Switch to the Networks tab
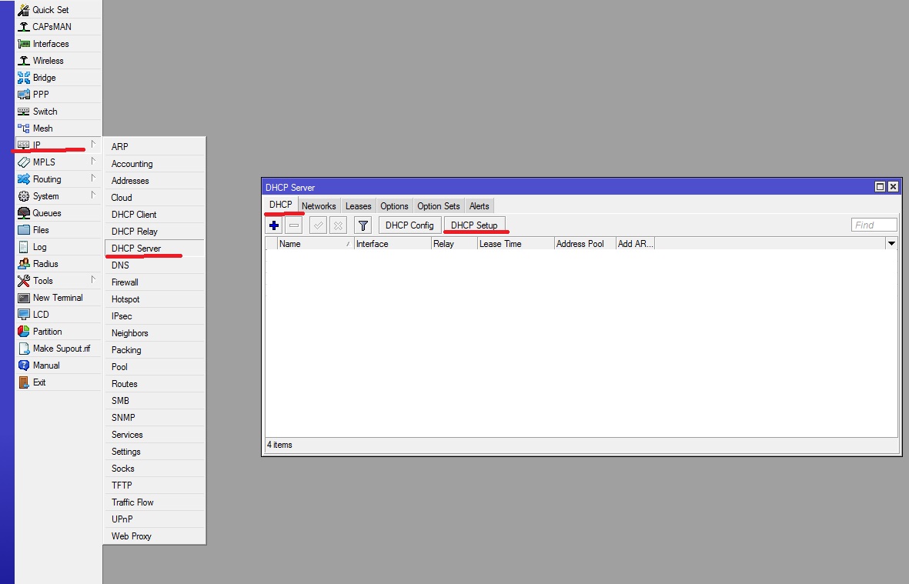 (x=319, y=205)
